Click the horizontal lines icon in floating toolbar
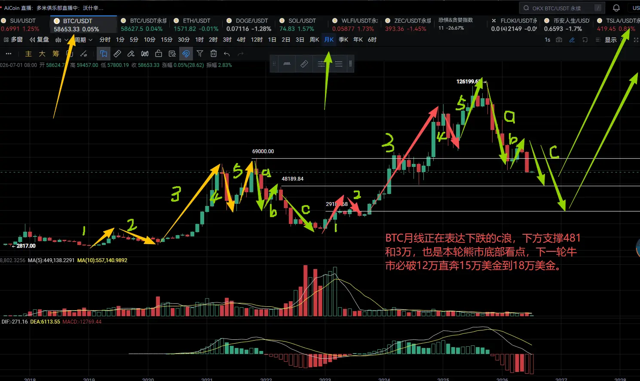Viewport: 640px width, 381px height. coord(339,63)
